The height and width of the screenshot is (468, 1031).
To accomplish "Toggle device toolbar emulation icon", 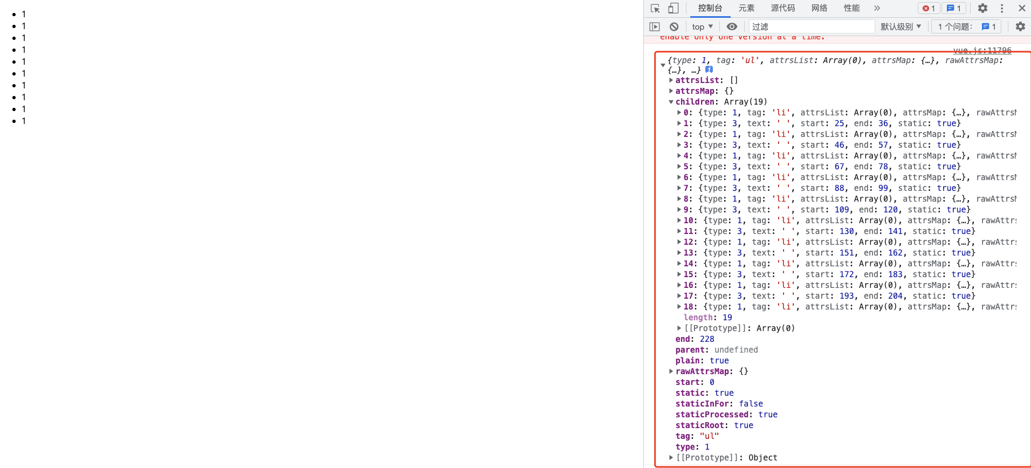I will click(x=673, y=8).
